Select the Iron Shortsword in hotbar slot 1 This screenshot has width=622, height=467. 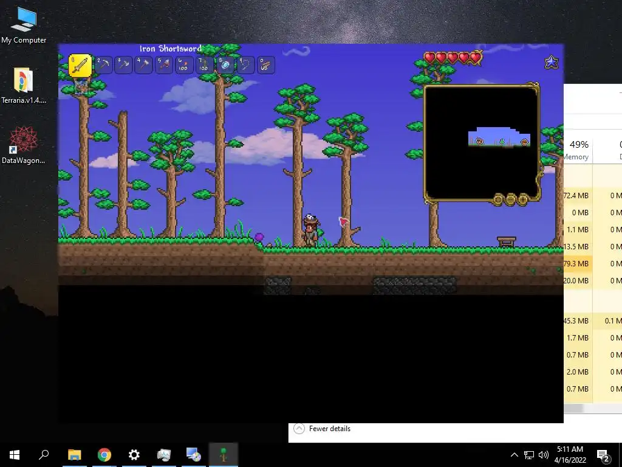(80, 65)
